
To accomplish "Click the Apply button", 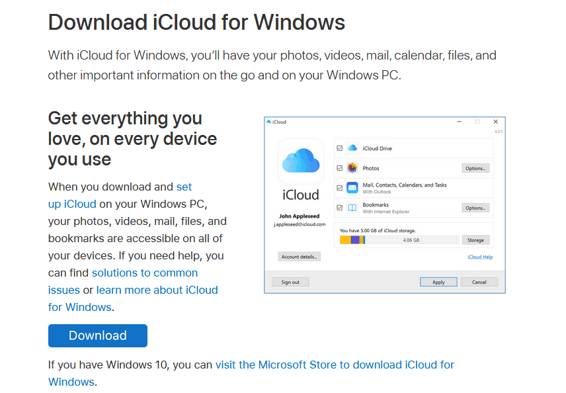I will tap(438, 282).
